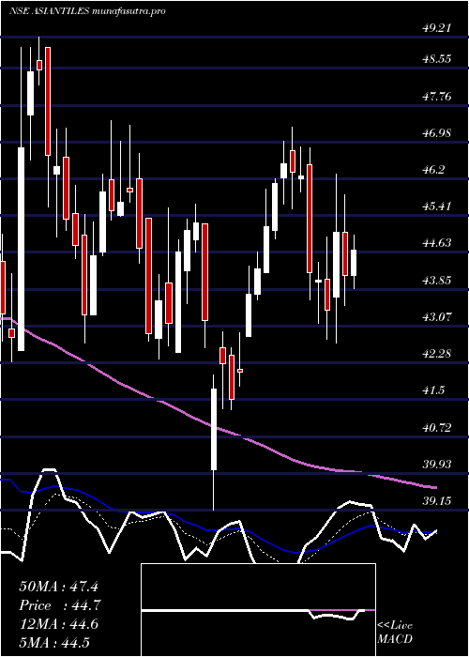Click the 5MA : 44.5 readout
This screenshot has height=657, width=469.
click(x=54, y=643)
